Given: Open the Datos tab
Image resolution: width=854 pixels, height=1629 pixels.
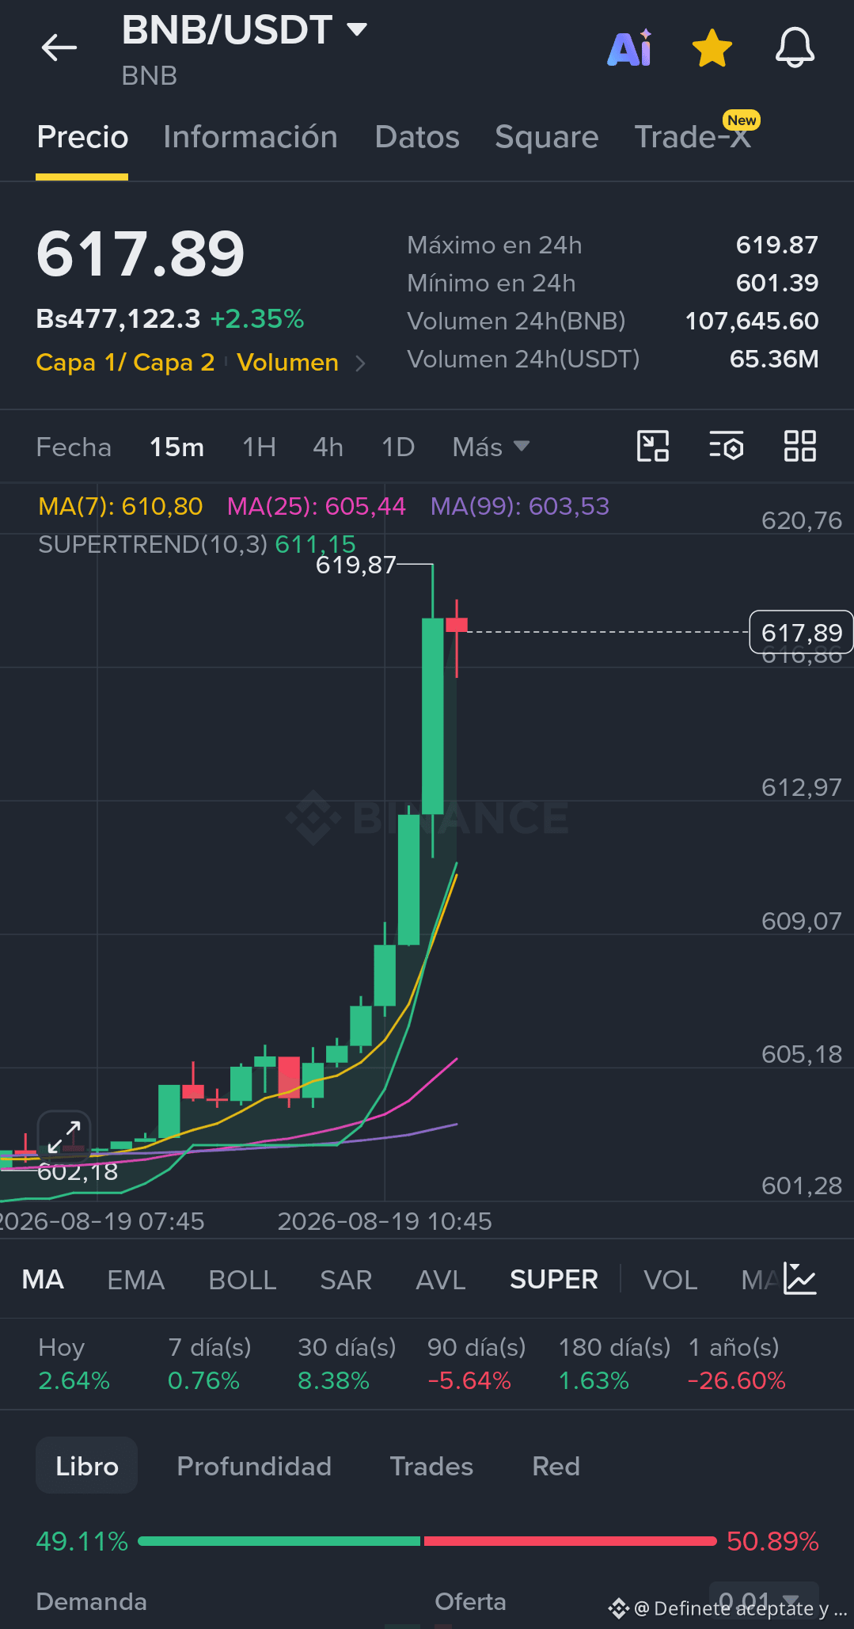Looking at the screenshot, I should coord(417,137).
